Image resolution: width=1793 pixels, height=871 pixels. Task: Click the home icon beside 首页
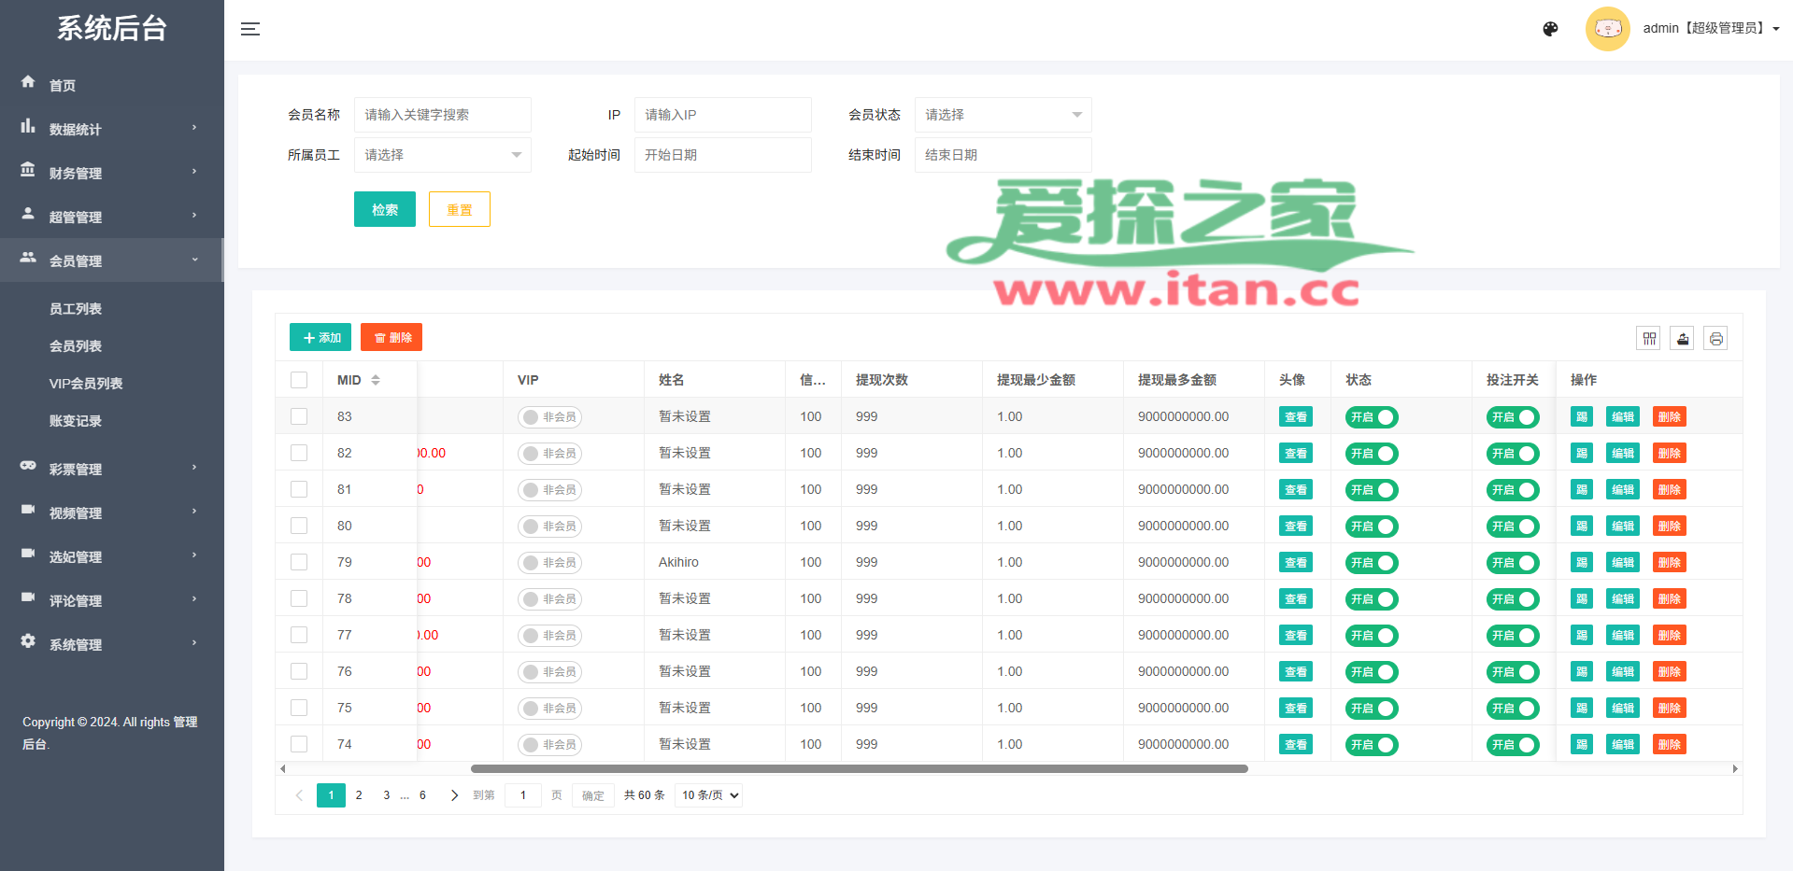28,82
